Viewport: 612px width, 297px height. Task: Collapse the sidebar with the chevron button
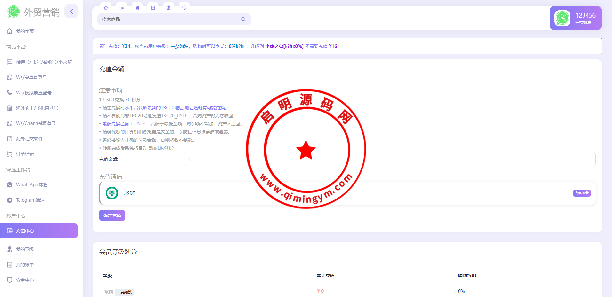pos(71,12)
